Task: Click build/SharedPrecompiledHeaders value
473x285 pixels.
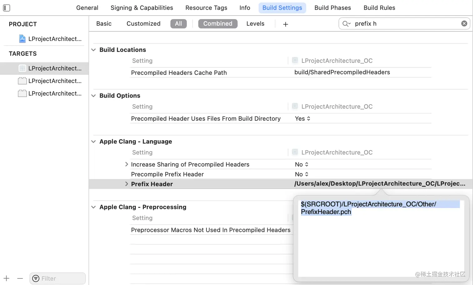Action: pos(342,72)
